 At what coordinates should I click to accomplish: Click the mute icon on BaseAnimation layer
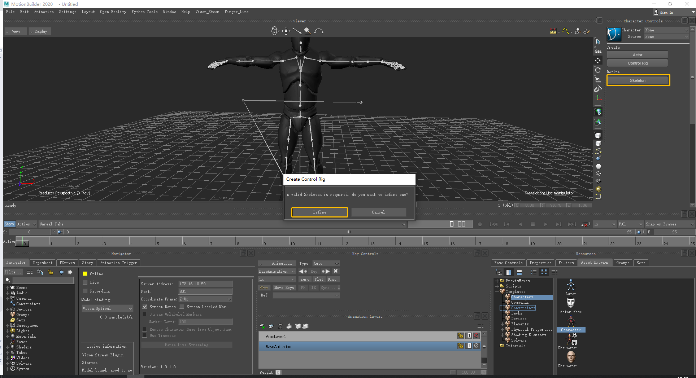(477, 346)
